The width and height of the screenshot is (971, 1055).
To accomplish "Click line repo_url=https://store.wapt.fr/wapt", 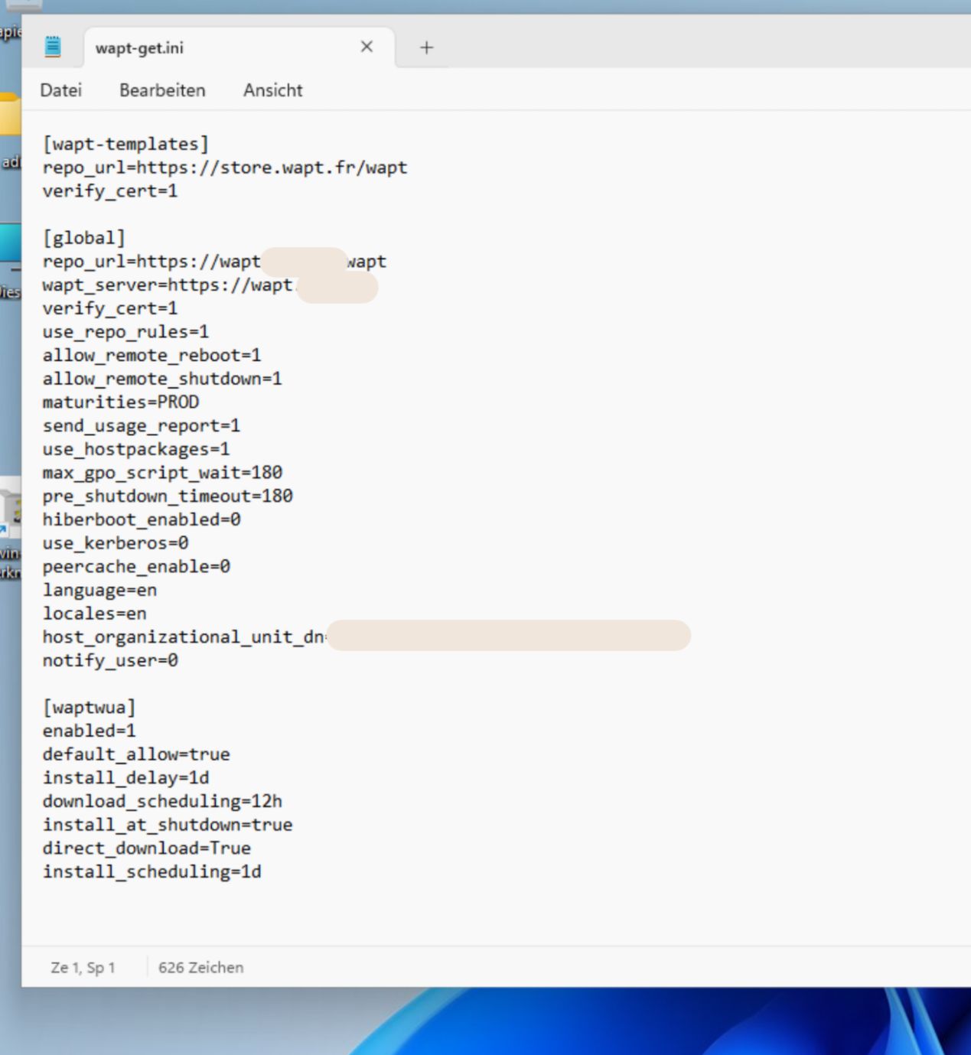I will pyautogui.click(x=225, y=168).
